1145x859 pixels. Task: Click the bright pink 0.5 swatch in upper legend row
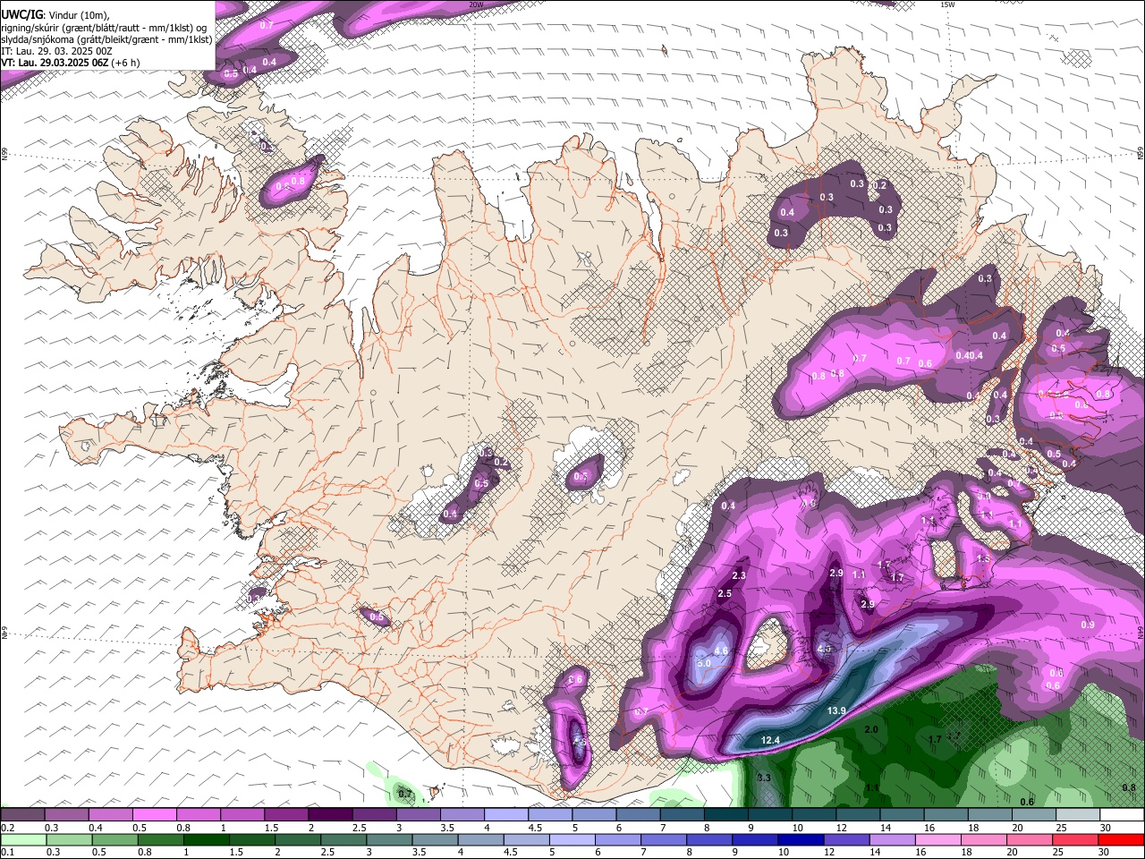coord(154,815)
